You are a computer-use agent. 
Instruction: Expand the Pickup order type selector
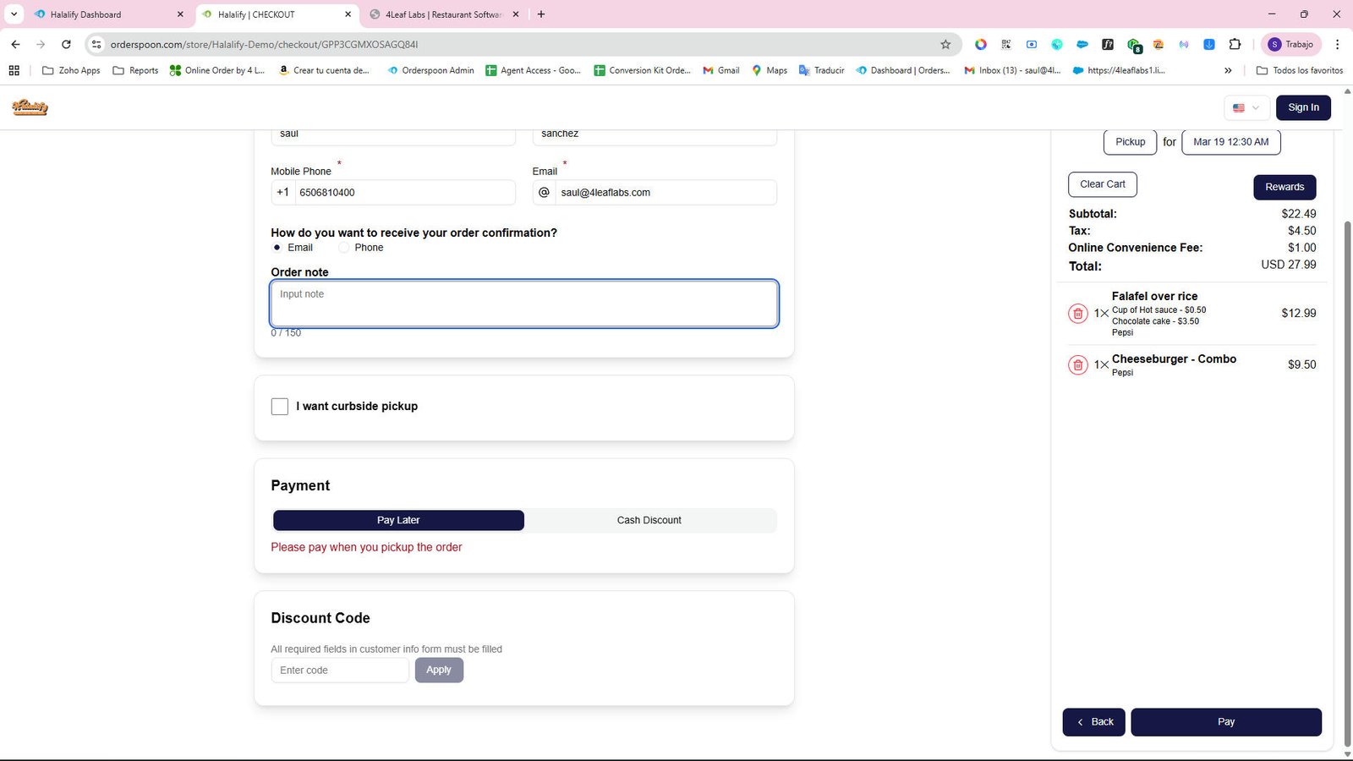pyautogui.click(x=1130, y=142)
